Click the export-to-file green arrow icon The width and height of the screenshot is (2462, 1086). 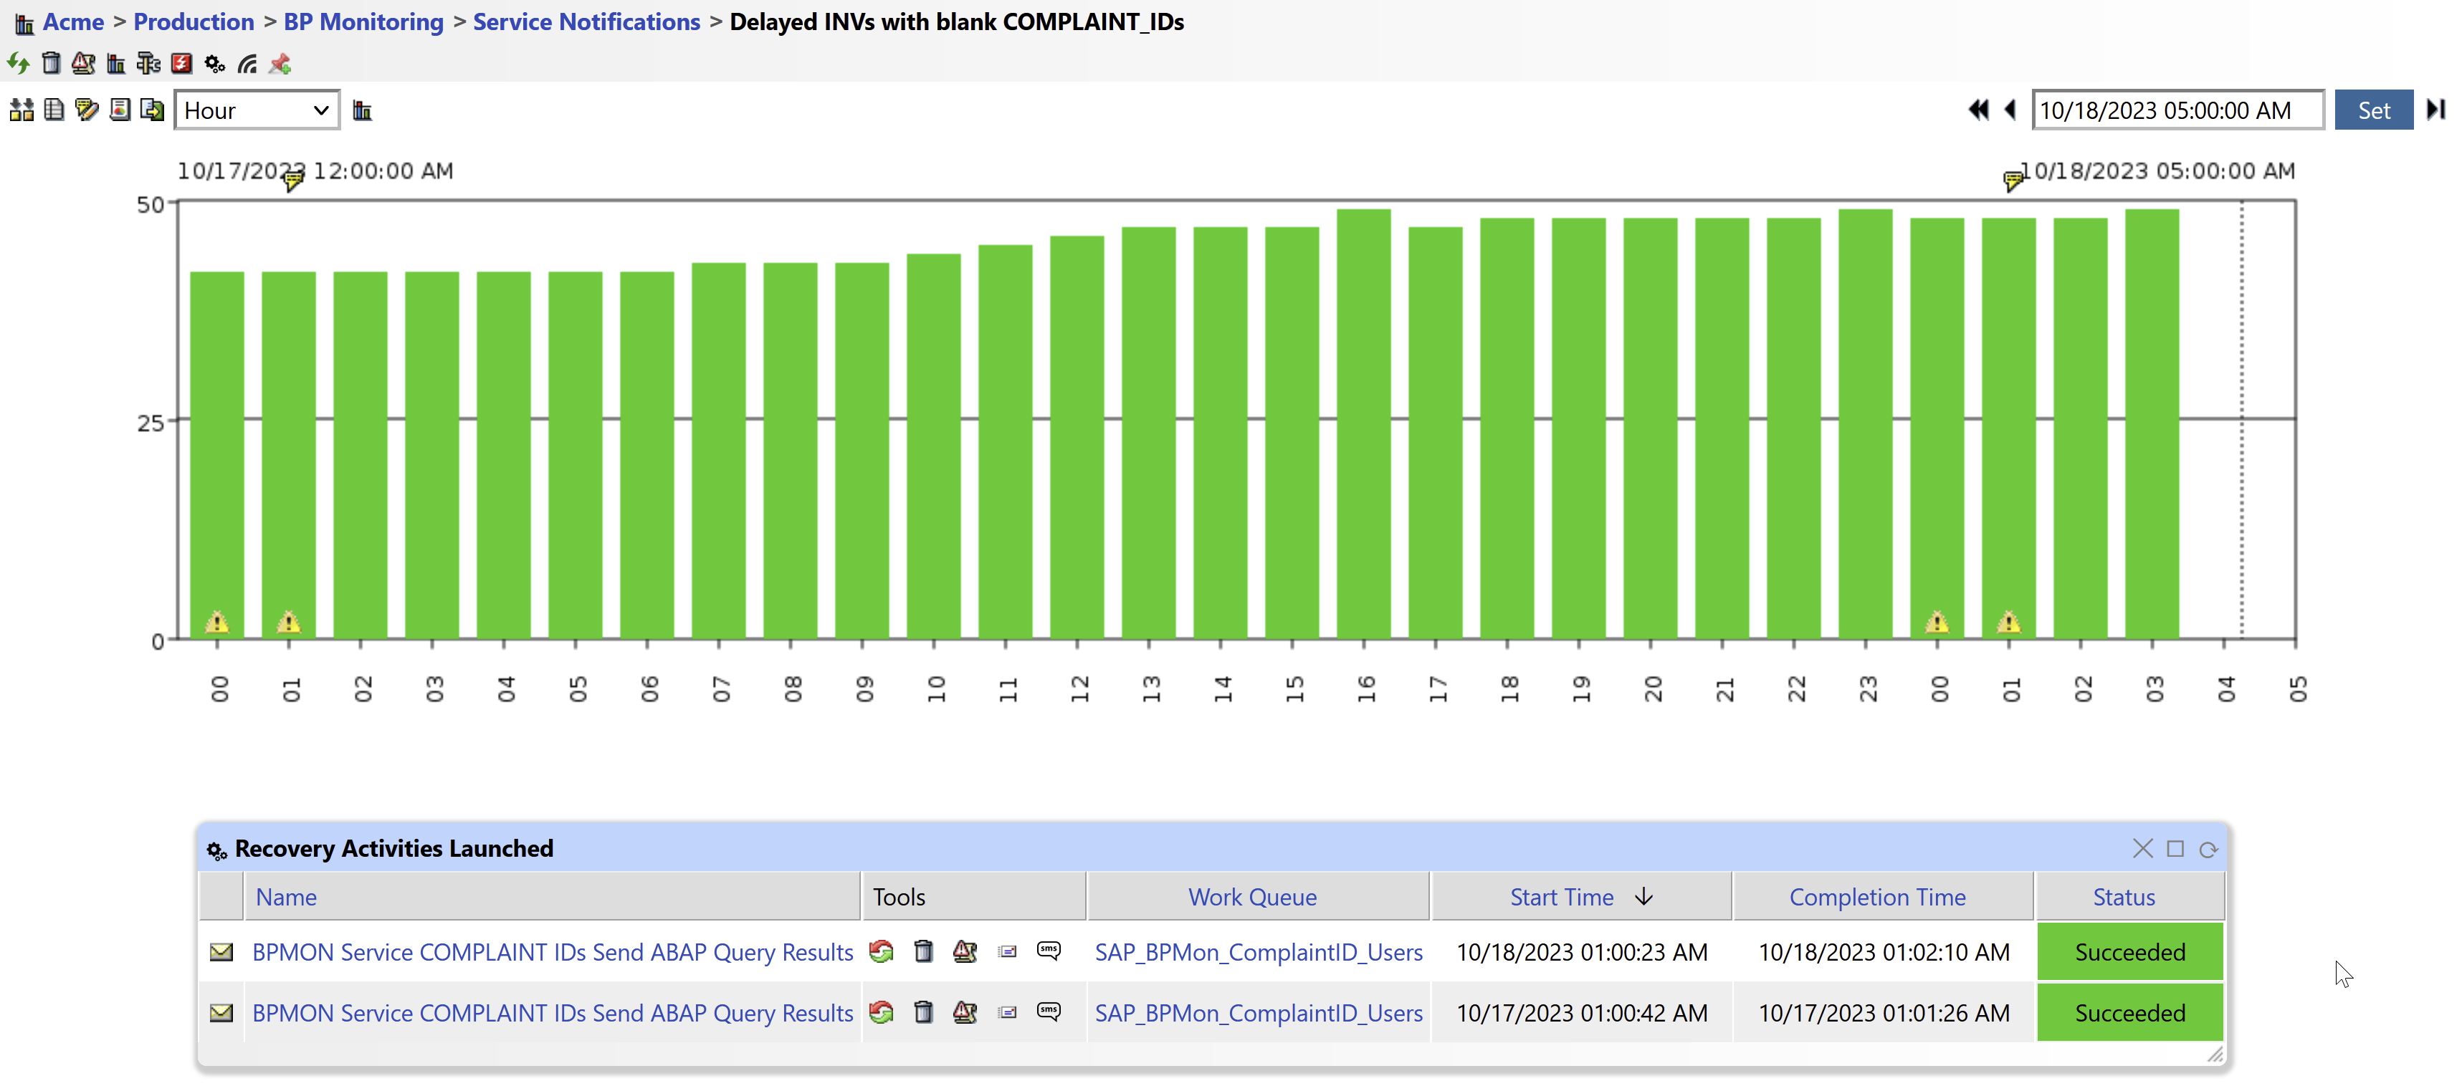pyautogui.click(x=153, y=111)
